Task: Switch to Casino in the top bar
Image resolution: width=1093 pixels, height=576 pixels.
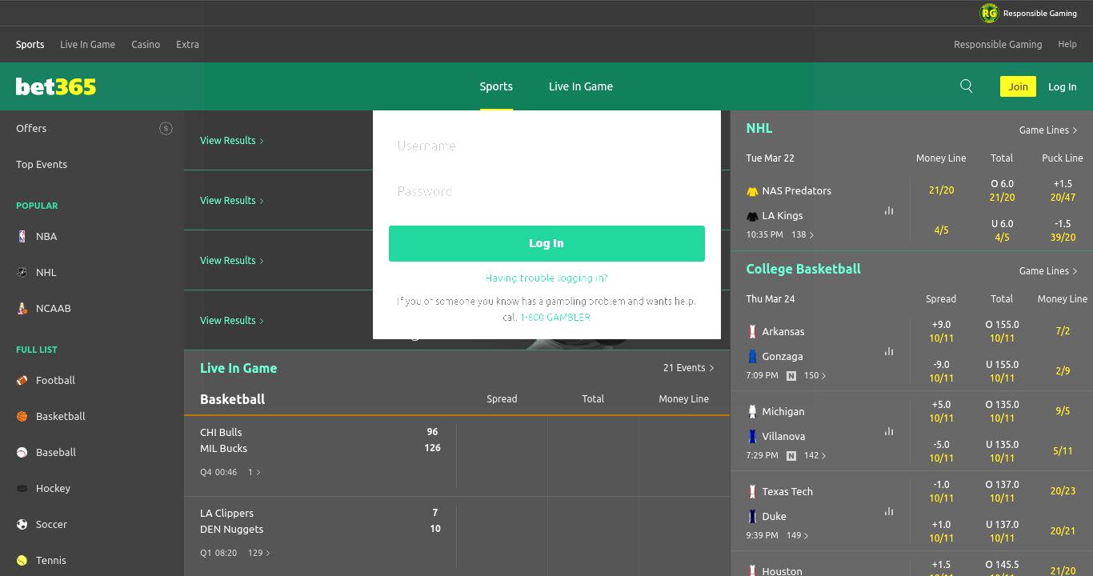Action: click(x=146, y=44)
